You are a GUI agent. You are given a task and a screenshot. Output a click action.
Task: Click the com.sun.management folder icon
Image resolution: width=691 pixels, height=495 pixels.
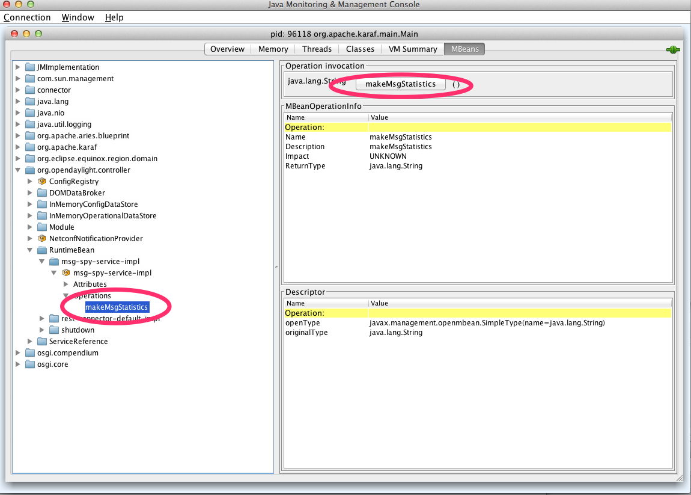30,79
